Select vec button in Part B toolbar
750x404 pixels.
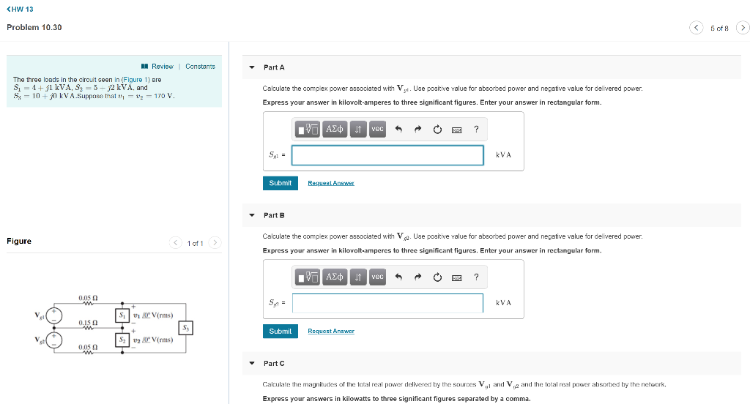point(377,277)
